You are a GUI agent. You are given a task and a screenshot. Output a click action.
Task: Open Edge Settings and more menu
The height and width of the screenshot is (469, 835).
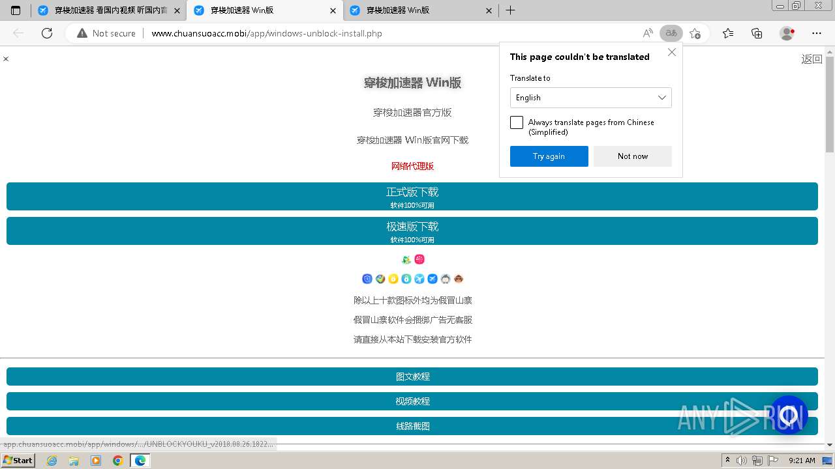click(x=817, y=33)
